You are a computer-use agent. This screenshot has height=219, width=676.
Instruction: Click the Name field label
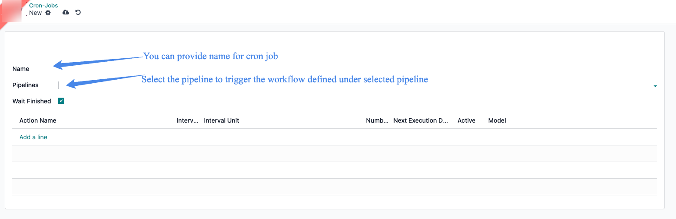tap(21, 69)
